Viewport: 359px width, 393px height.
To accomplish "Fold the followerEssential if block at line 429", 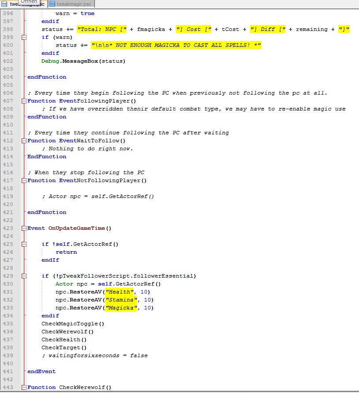I will coord(24,276).
